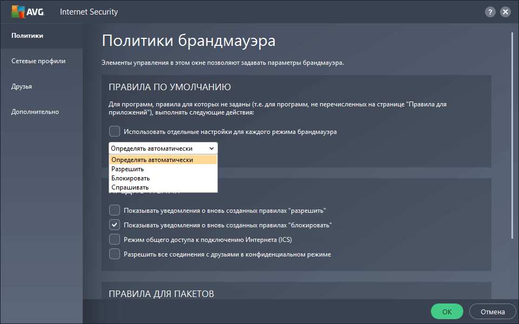Select Блокировать in the dropdown list
The height and width of the screenshot is (324, 519).
[x=163, y=178]
